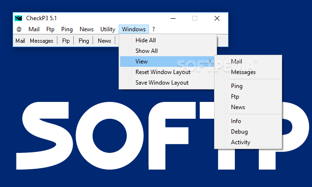
Task: Click the Ping toolbar button
Action: click(83, 41)
